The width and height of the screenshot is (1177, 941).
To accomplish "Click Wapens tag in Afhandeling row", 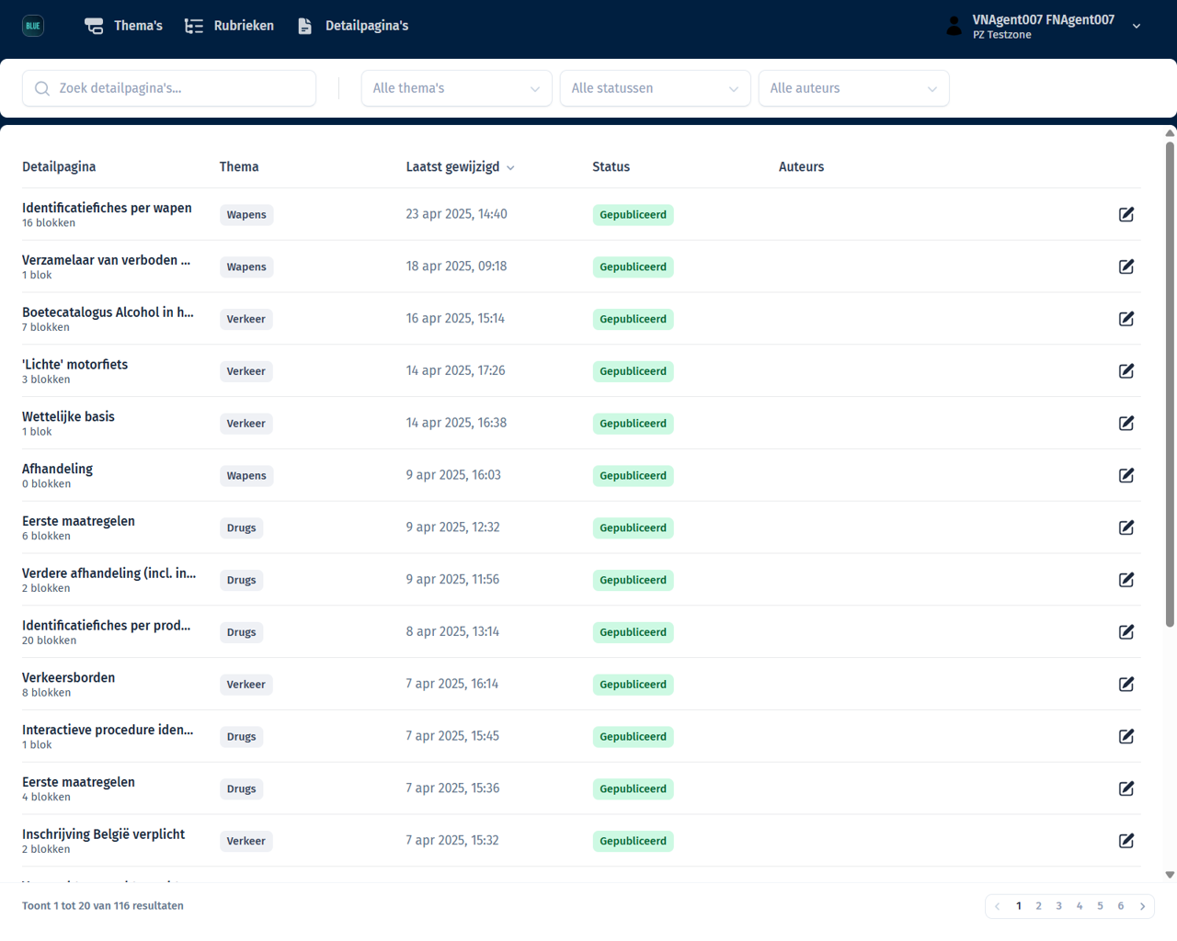I will point(246,476).
